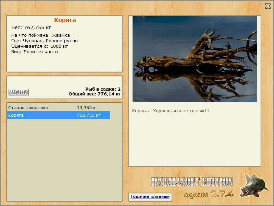This screenshot has height=206, width=274.
Task: Click the Коряга title heading
Action: pos(65,20)
